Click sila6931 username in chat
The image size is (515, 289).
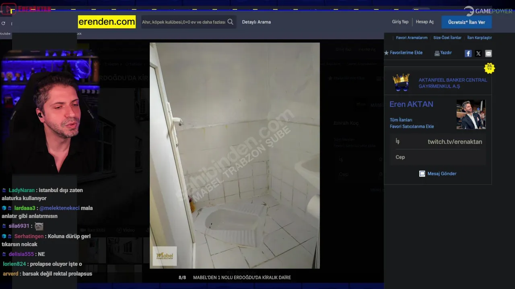click(x=19, y=226)
